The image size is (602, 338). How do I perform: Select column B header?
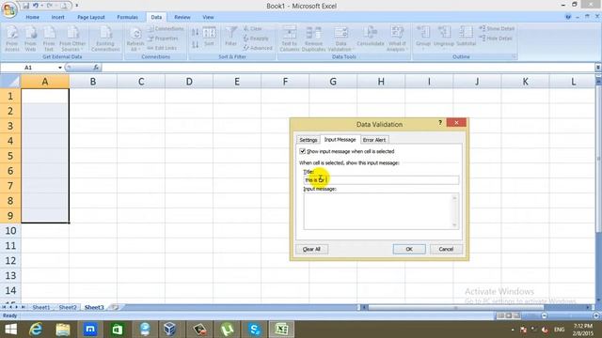pos(93,82)
